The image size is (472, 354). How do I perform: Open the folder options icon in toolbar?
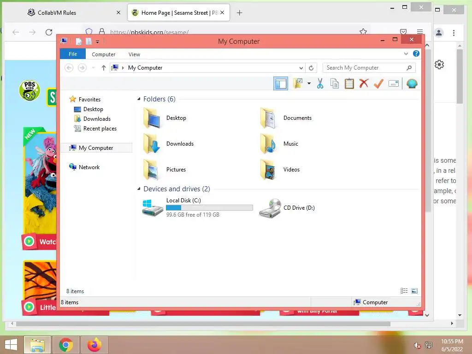298,83
